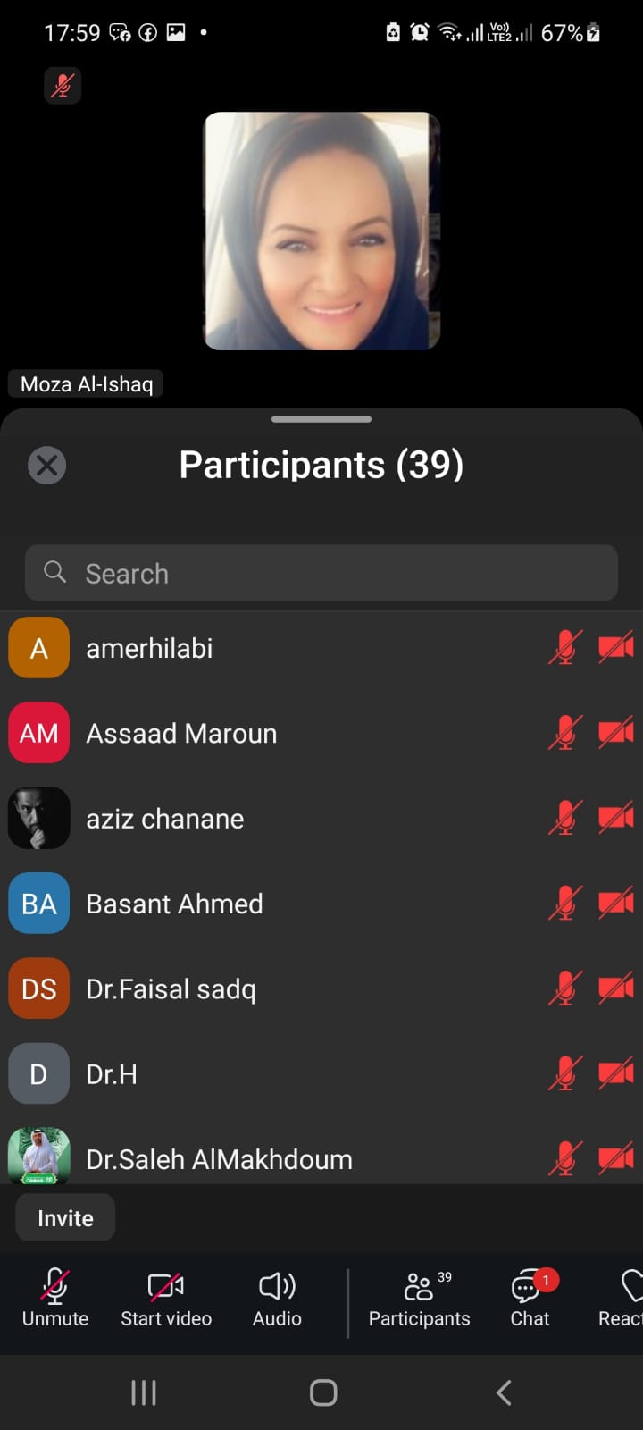
Task: Tap muted mic icon beside amerhilabi
Action: (x=564, y=648)
